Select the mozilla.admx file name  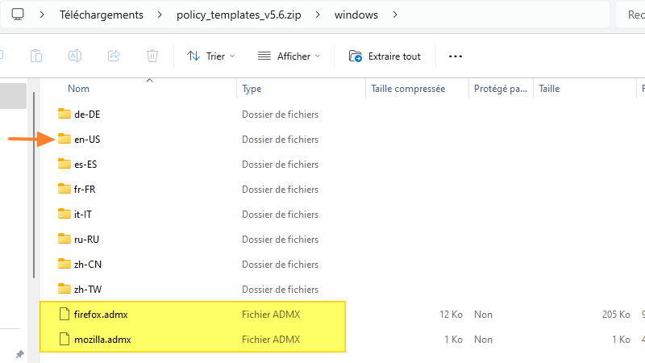click(102, 340)
